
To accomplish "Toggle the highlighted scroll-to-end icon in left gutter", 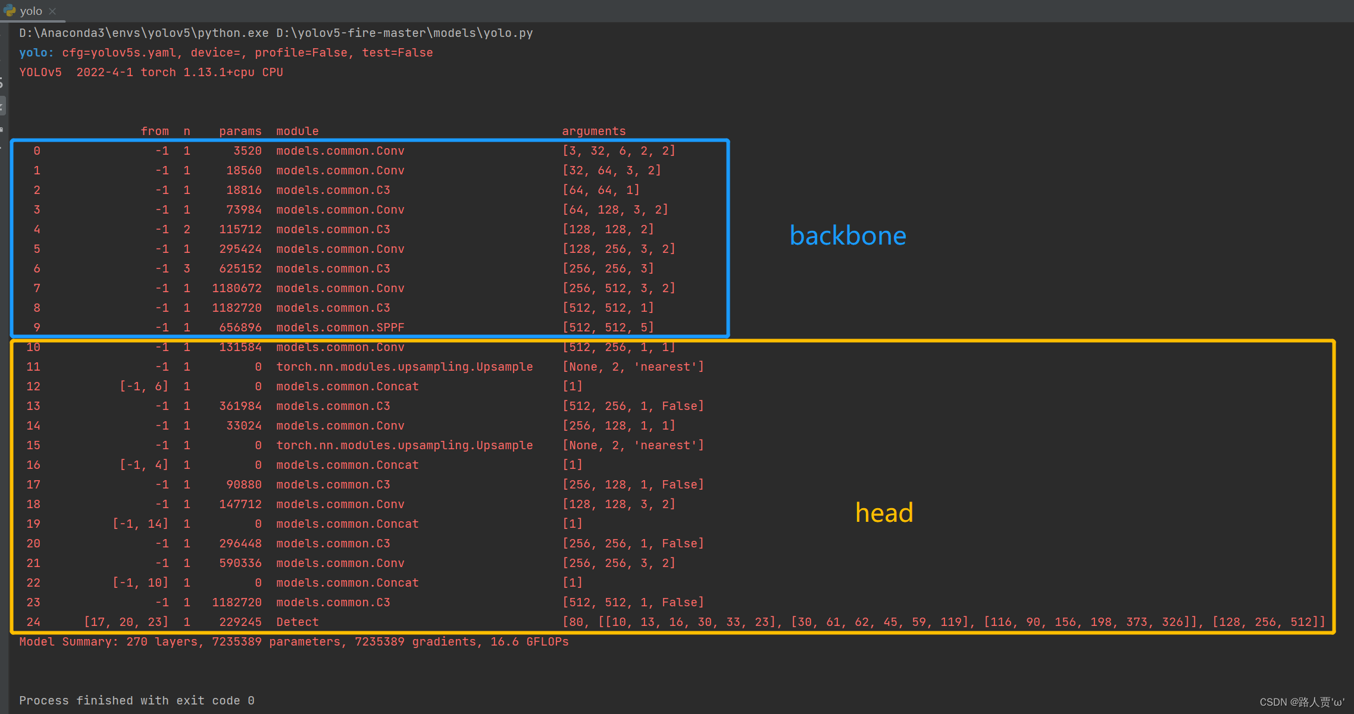I will click(2, 106).
